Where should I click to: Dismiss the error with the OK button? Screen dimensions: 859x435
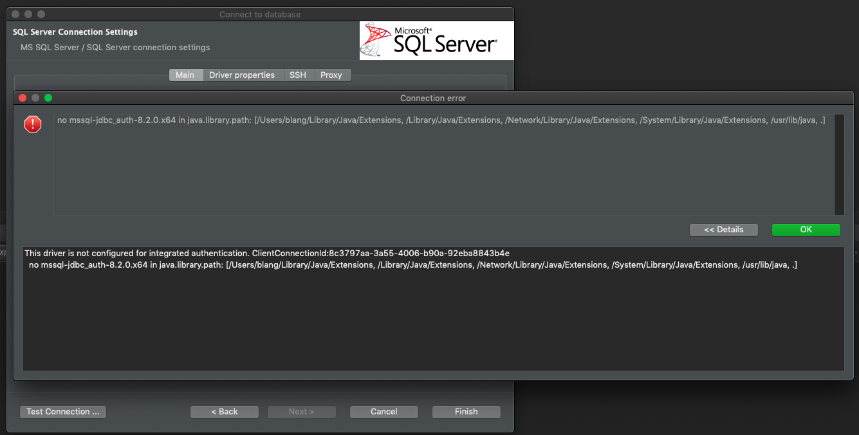coord(806,230)
